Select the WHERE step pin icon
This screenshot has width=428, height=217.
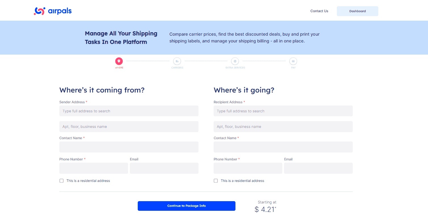click(x=119, y=61)
